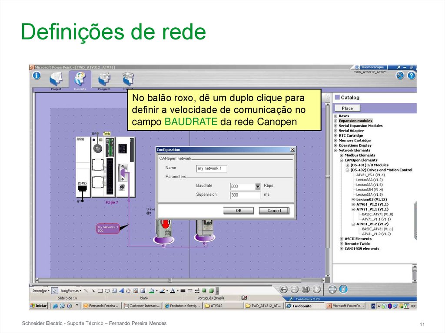The height and width of the screenshot is (333, 445).
Task: Click the round four-arrows navigation icon
Action: (x=332, y=289)
